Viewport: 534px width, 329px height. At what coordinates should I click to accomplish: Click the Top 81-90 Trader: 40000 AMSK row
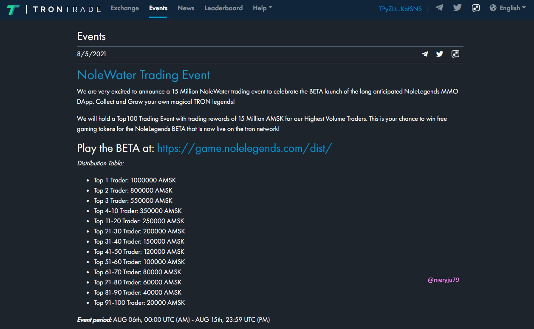click(138, 292)
